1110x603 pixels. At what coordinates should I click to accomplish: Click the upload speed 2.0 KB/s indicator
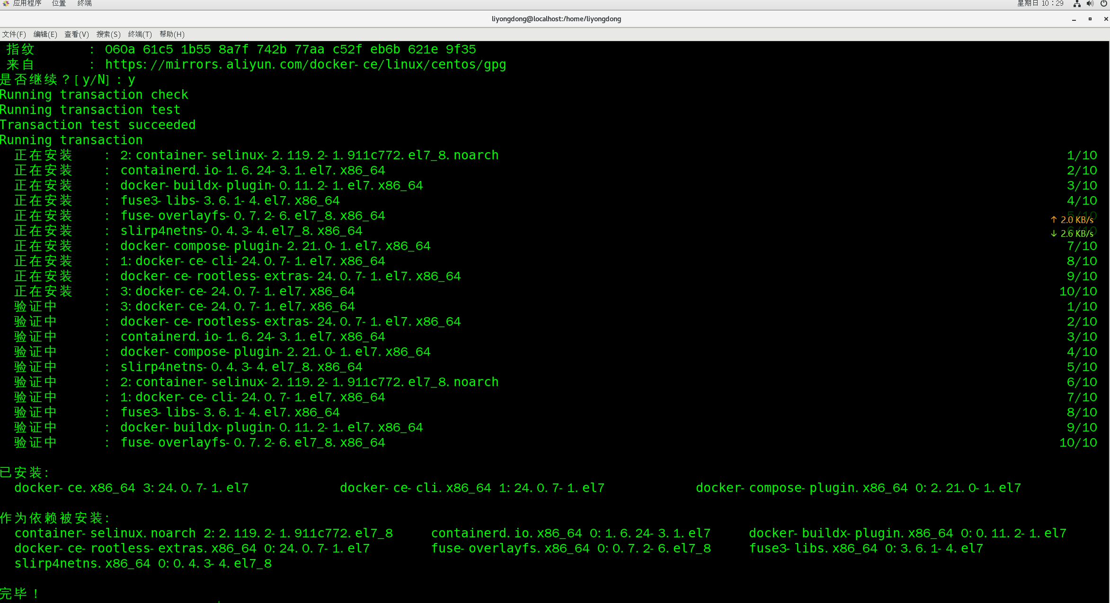tap(1072, 220)
